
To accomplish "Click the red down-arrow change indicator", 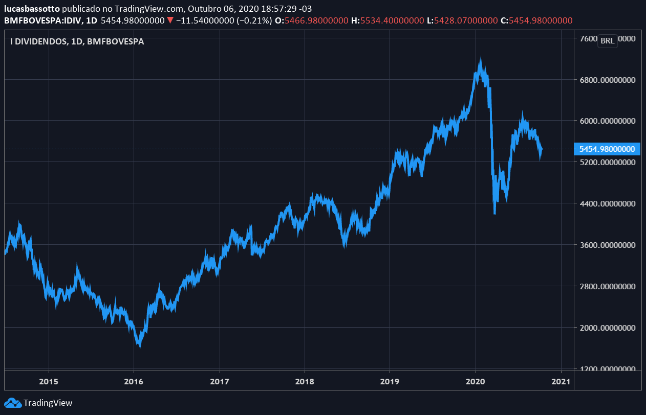I will click(x=170, y=20).
